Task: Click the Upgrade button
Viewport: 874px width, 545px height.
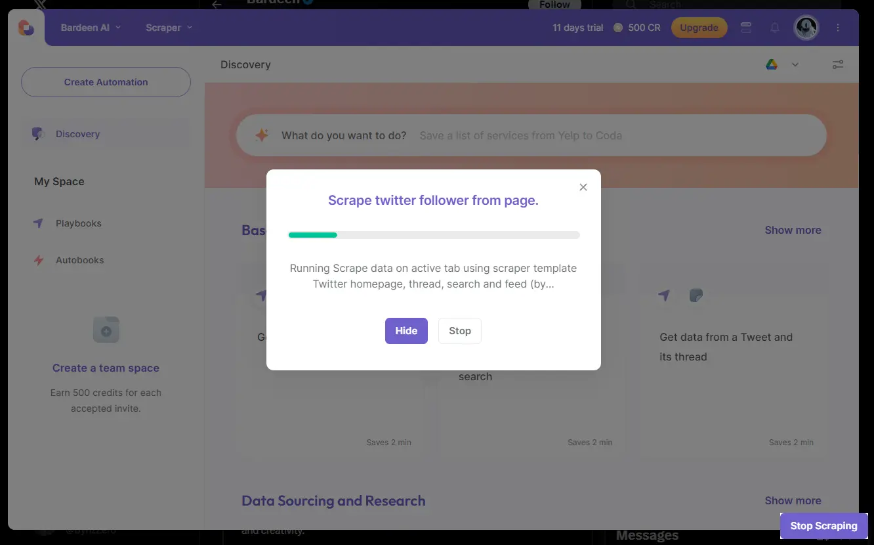Action: (x=699, y=28)
